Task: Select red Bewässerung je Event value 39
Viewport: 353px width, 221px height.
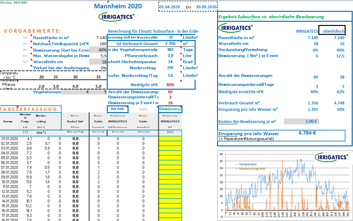Action: click(170, 103)
